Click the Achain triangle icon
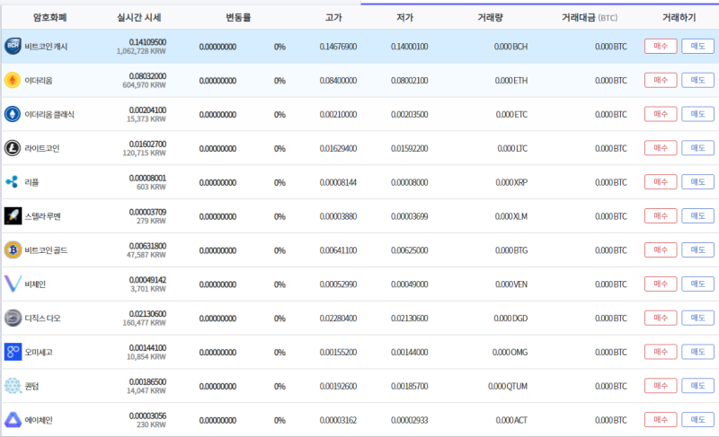The height and width of the screenshot is (437, 719). [13, 420]
